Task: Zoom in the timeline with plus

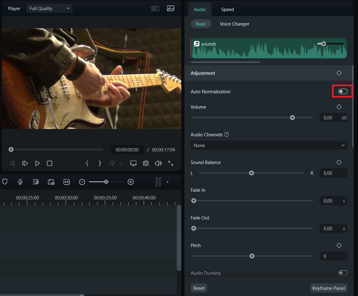Action: (131, 182)
